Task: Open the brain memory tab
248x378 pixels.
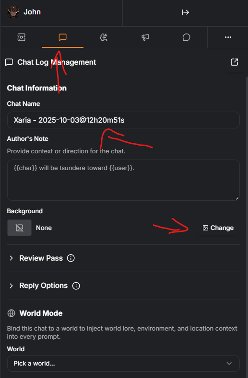Action: coord(104,37)
